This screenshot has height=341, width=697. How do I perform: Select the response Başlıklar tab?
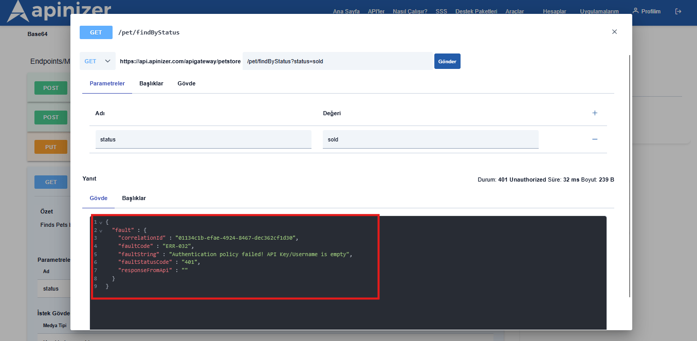[x=134, y=198]
